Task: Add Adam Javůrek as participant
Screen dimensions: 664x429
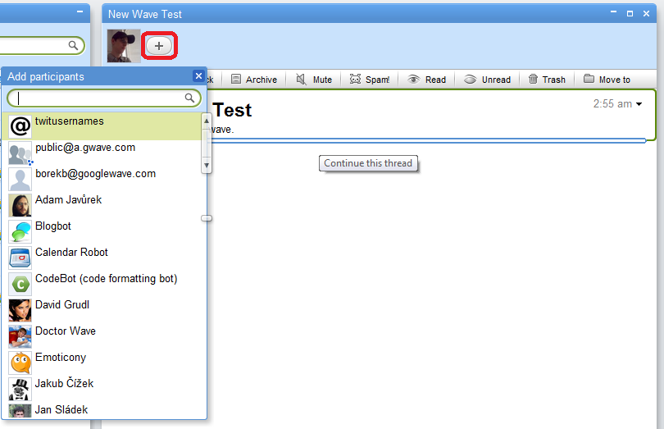Action: point(102,205)
